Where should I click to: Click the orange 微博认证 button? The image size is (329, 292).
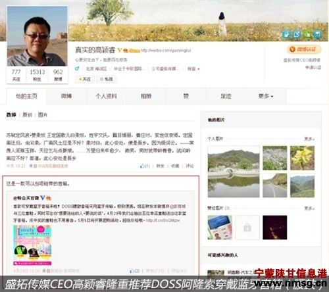pyautogui.click(x=304, y=49)
